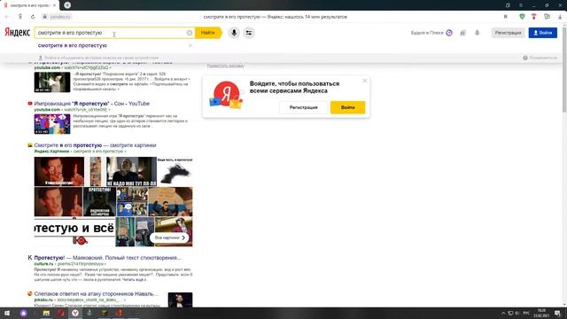Click the yellow Войти button in the promo card
The image size is (567, 319).
[x=347, y=107]
